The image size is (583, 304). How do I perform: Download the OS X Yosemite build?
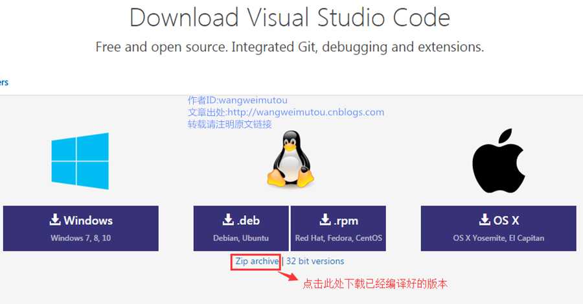tap(499, 228)
